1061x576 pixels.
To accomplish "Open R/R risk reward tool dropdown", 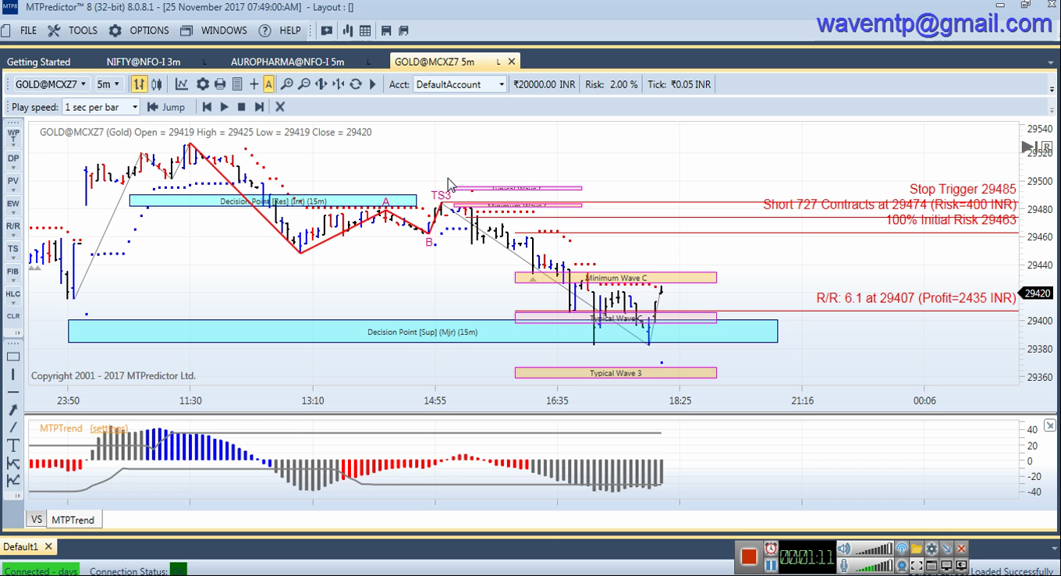I will click(x=13, y=227).
